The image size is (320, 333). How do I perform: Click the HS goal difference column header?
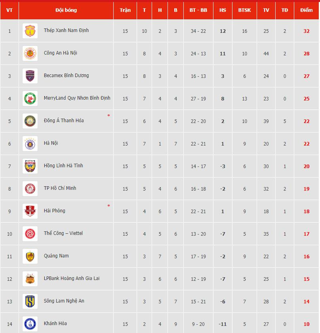(x=223, y=10)
